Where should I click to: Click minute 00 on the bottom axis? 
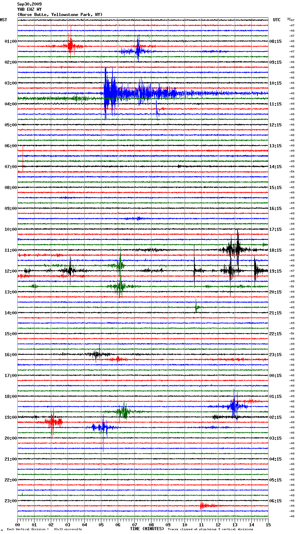(x=18, y=524)
